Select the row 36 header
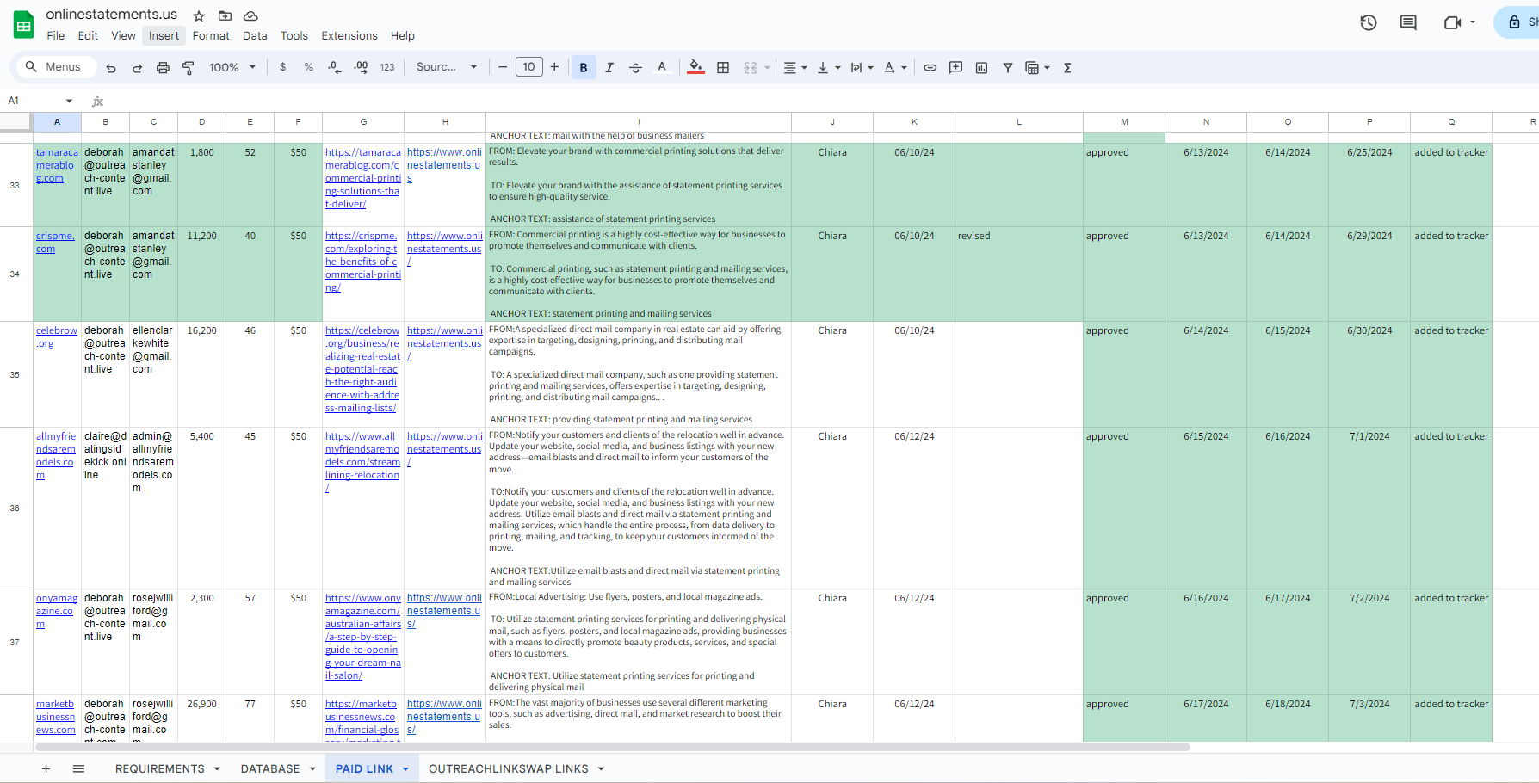 (x=15, y=509)
